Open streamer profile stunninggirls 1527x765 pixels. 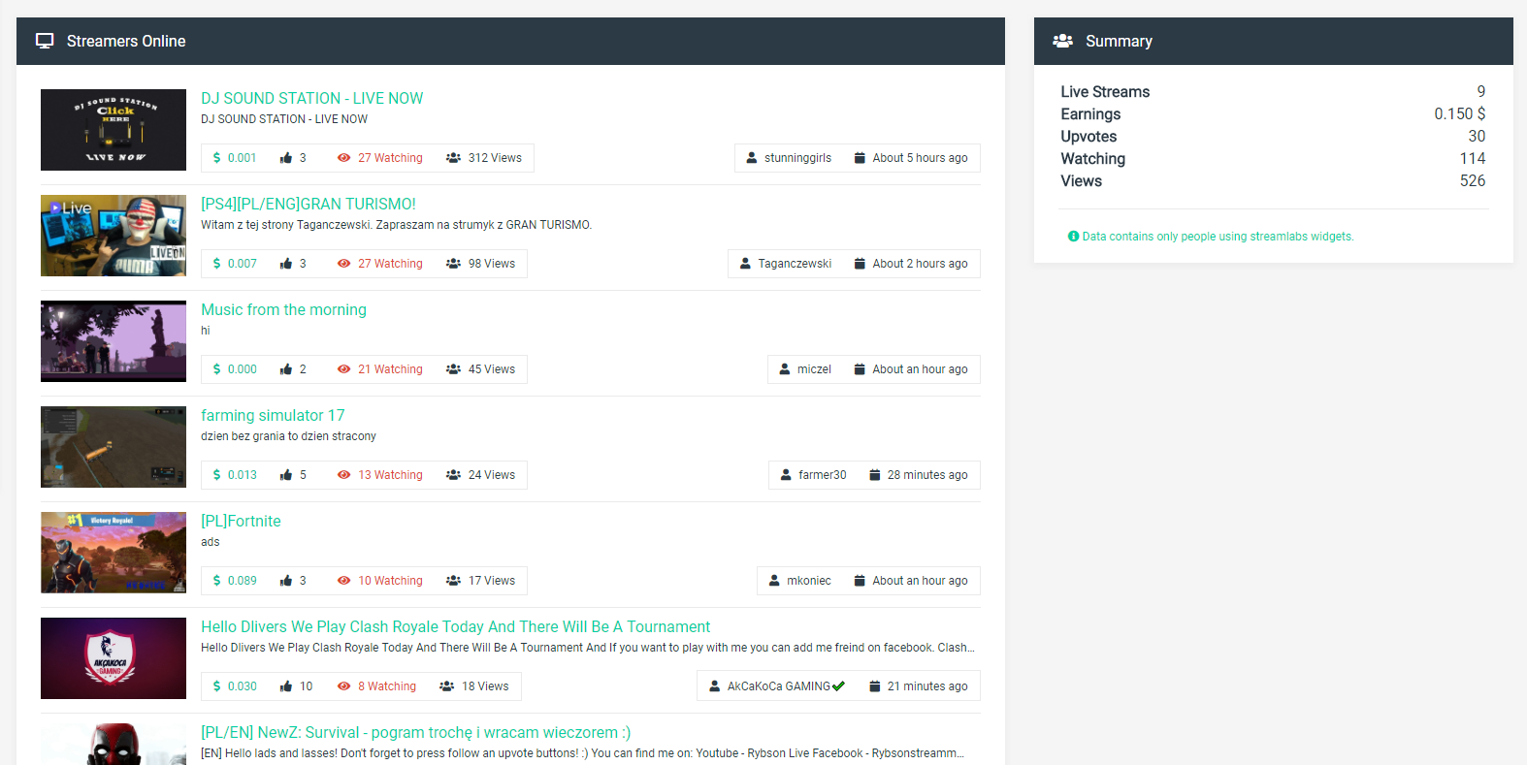797,158
